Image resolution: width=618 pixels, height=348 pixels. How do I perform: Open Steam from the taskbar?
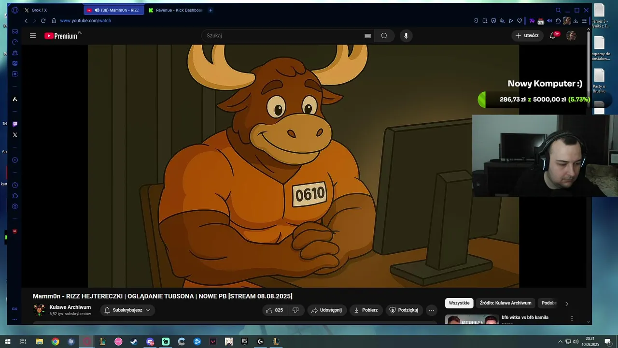tap(134, 342)
